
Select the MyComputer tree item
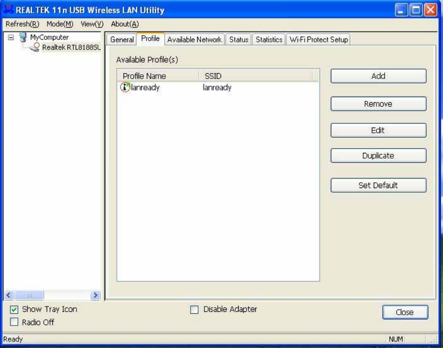click(49, 37)
